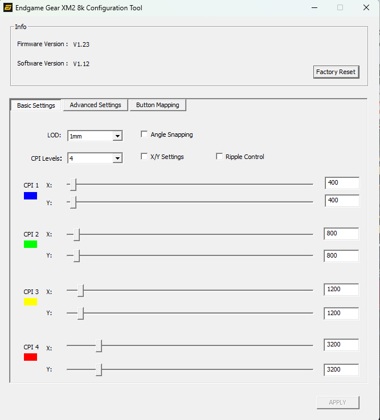Image resolution: width=380 pixels, height=420 pixels.
Task: Minimize the Configuration Tool window
Action: [x=314, y=7]
